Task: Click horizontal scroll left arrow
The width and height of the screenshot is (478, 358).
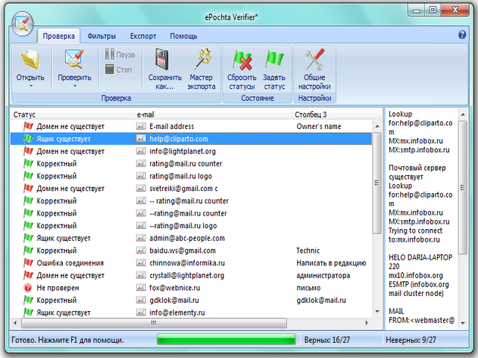Action: pos(15,323)
